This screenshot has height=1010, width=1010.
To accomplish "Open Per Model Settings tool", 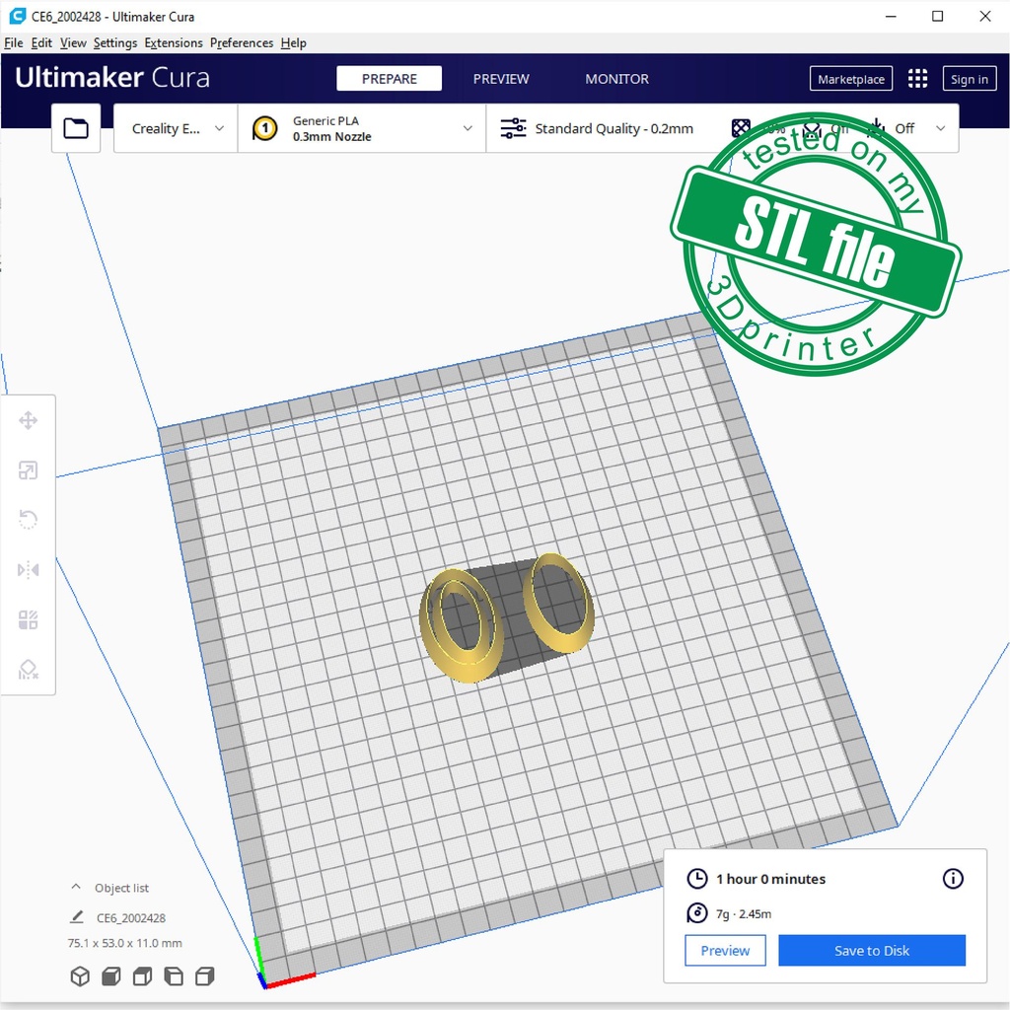I will [28, 619].
